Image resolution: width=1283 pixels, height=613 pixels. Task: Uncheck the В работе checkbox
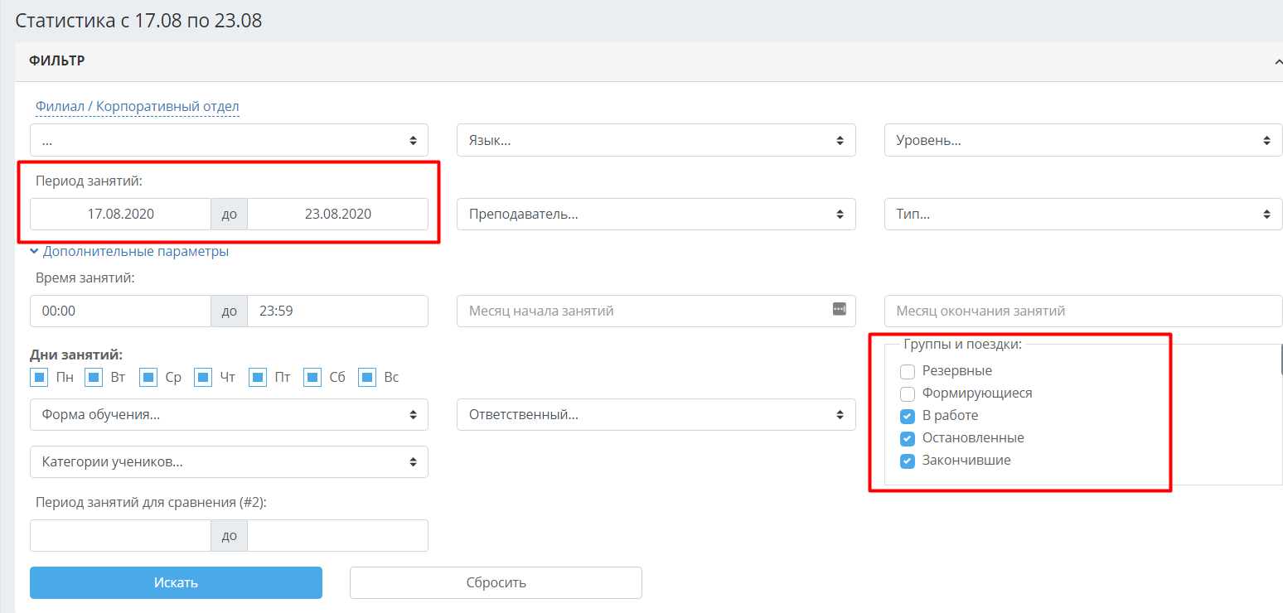(908, 416)
